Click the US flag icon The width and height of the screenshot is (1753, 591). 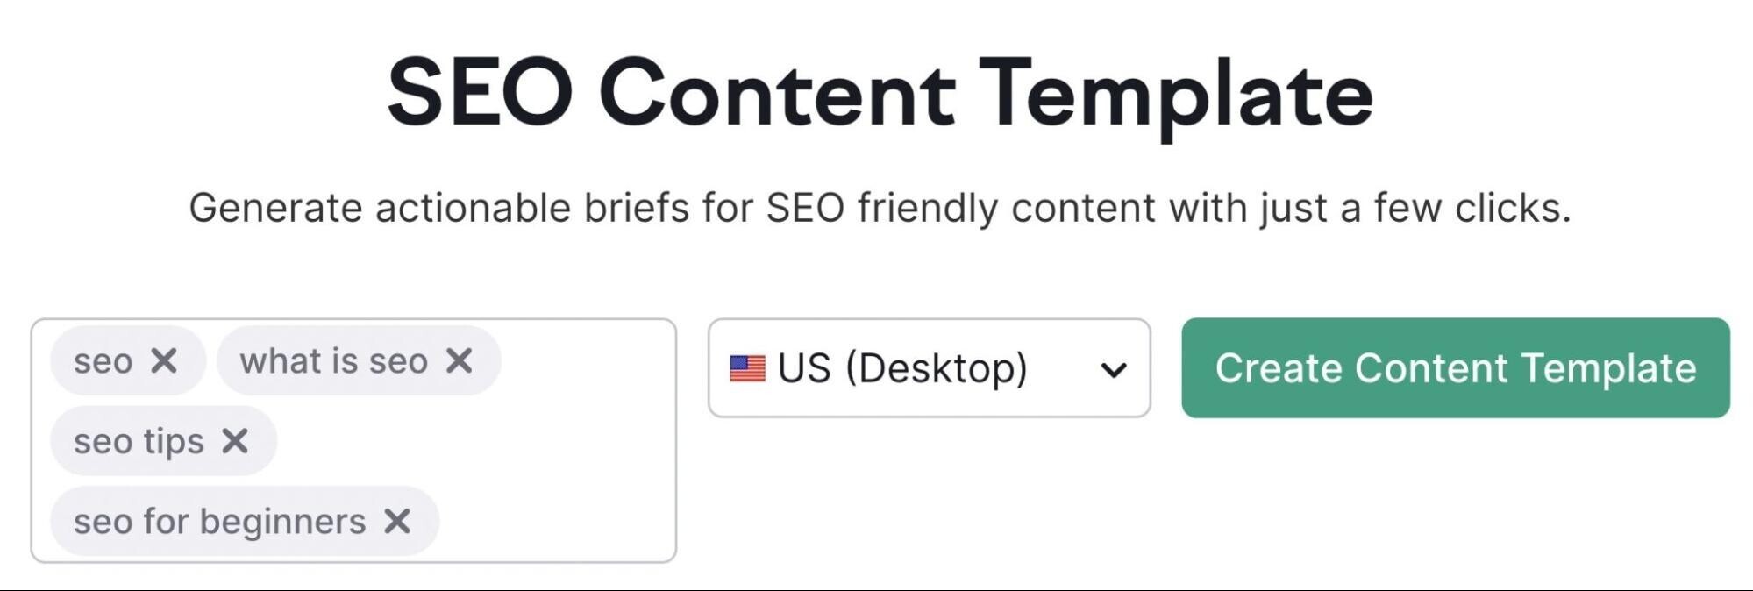(x=747, y=368)
